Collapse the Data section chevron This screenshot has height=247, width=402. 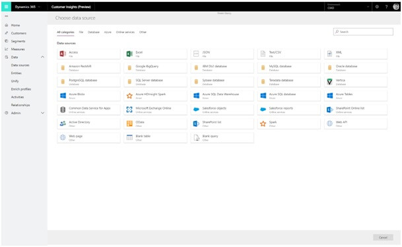(x=42, y=57)
